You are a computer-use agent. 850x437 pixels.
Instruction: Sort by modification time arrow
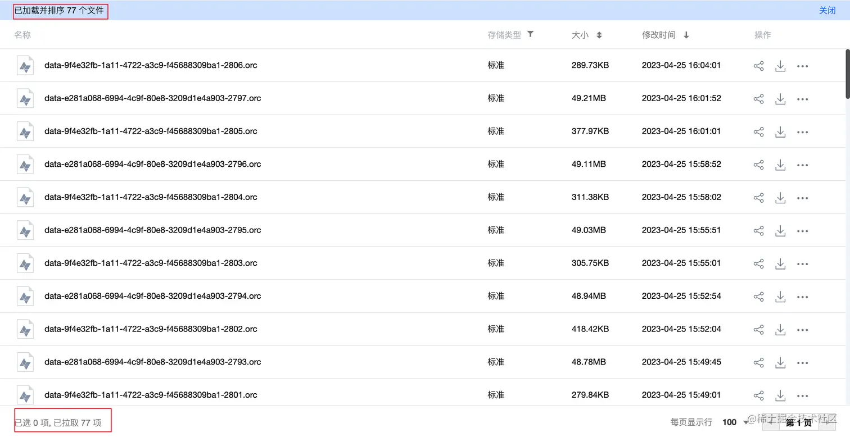pyautogui.click(x=686, y=35)
